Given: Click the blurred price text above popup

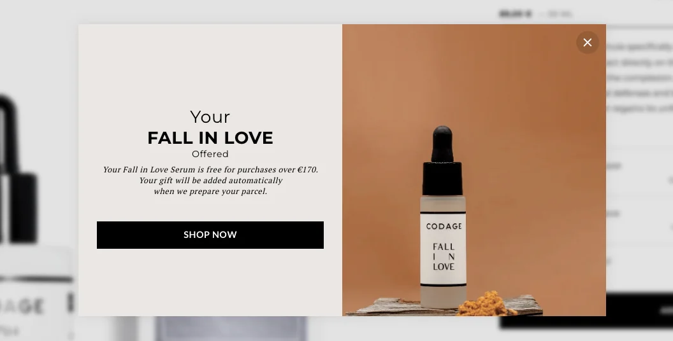Looking at the screenshot, I should point(535,14).
